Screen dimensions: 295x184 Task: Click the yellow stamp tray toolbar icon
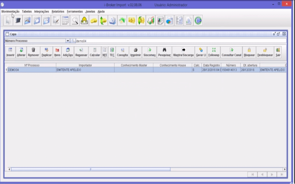[x=84, y=20]
